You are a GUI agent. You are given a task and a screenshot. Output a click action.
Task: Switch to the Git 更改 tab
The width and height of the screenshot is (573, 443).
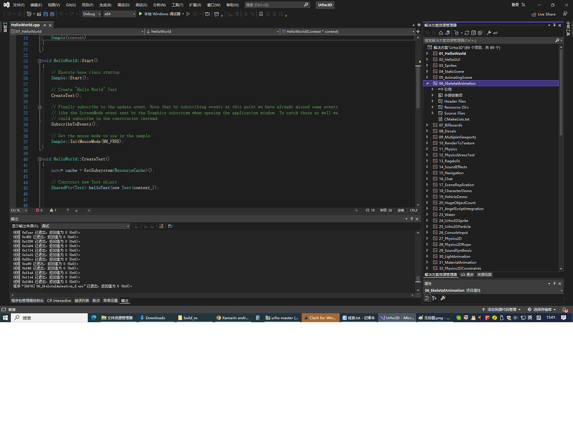(467, 275)
